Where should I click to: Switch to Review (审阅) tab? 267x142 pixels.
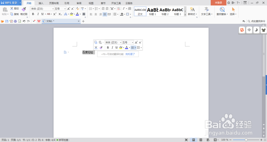(x=79, y=3)
